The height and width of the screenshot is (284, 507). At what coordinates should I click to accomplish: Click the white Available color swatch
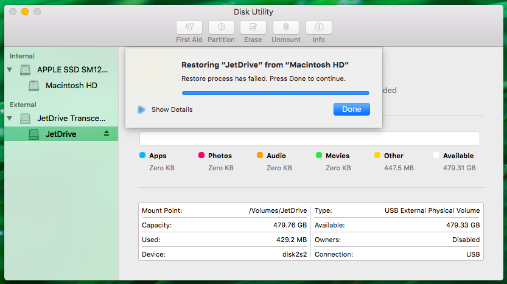pyautogui.click(x=436, y=156)
